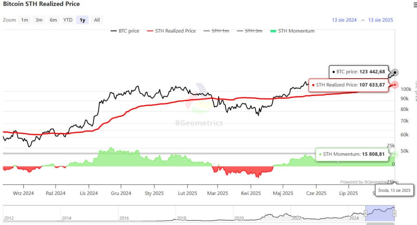Click year 2018 in the navigator timeline

tap(182, 218)
